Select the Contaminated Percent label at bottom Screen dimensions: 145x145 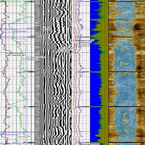tap(89, 144)
